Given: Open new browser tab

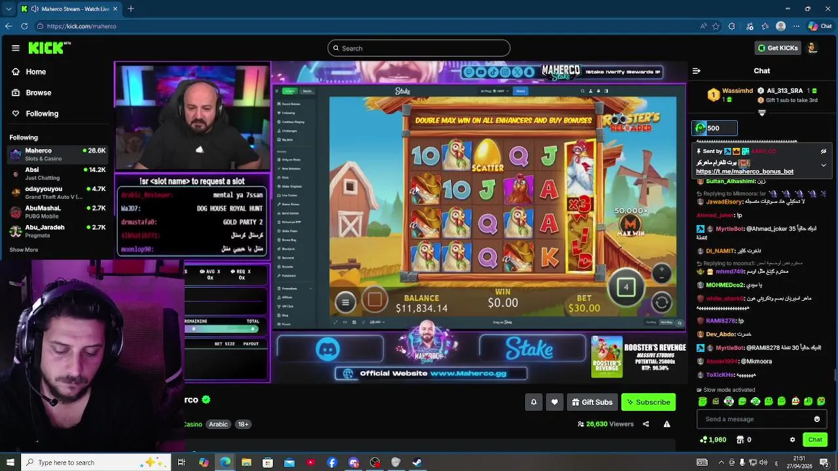Looking at the screenshot, I should (x=131, y=9).
